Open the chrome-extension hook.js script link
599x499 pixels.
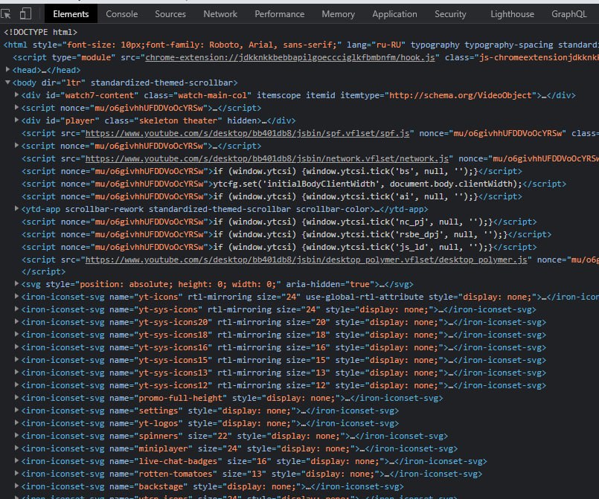coord(290,57)
